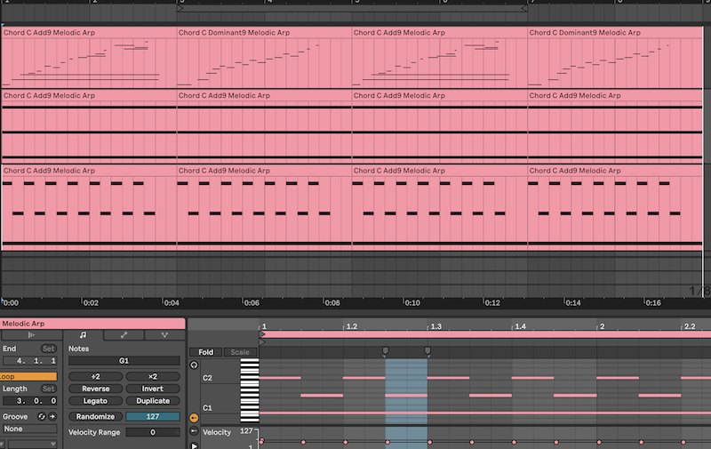Click the orange velocity lane selector icon
The width and height of the screenshot is (711, 449).
tap(194, 417)
